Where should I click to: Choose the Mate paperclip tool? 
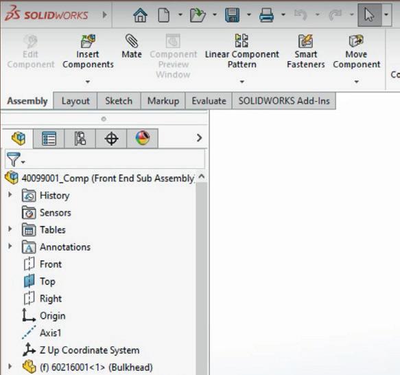[132, 47]
